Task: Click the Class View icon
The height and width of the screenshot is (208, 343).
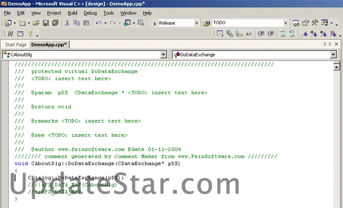Action: pyautogui.click(x=325, y=22)
